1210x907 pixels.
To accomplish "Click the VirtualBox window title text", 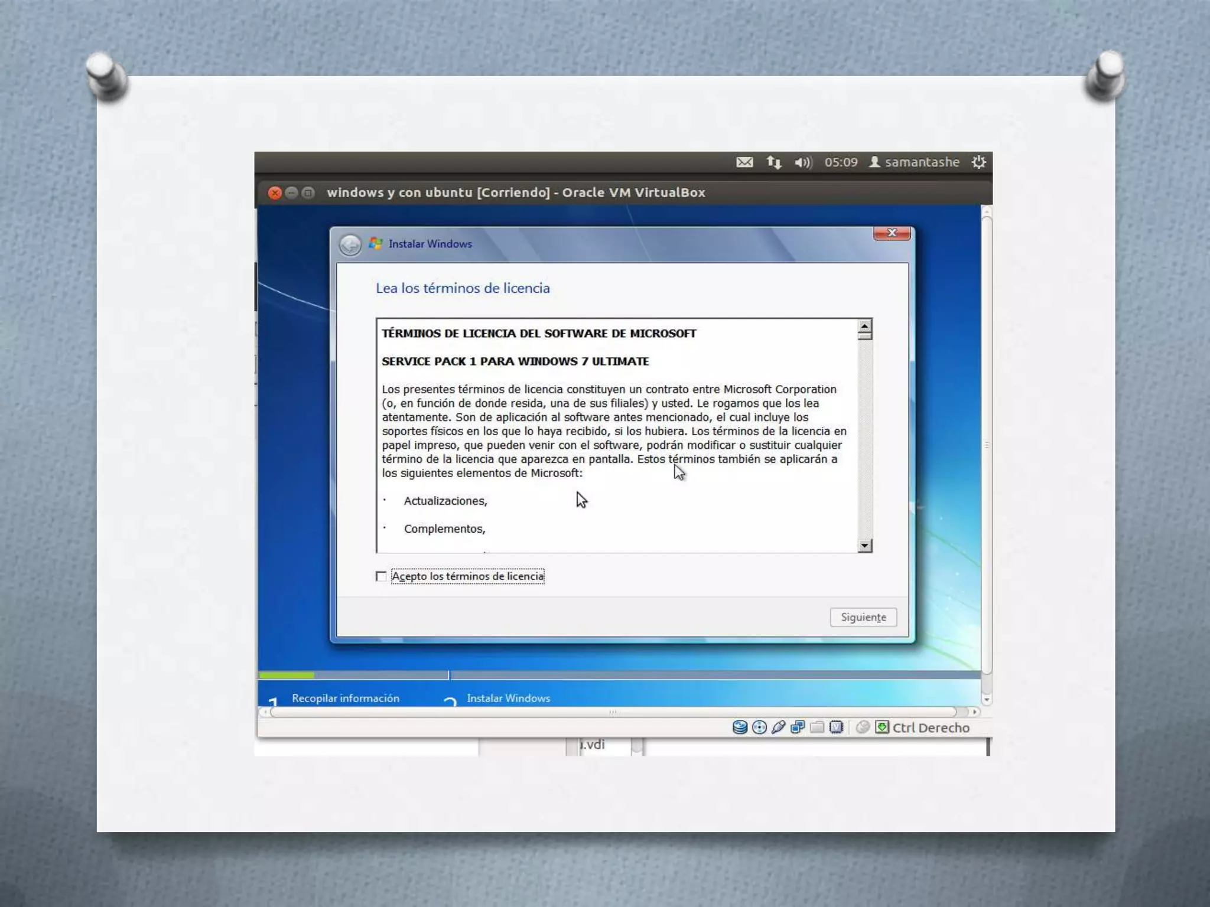I will (516, 193).
